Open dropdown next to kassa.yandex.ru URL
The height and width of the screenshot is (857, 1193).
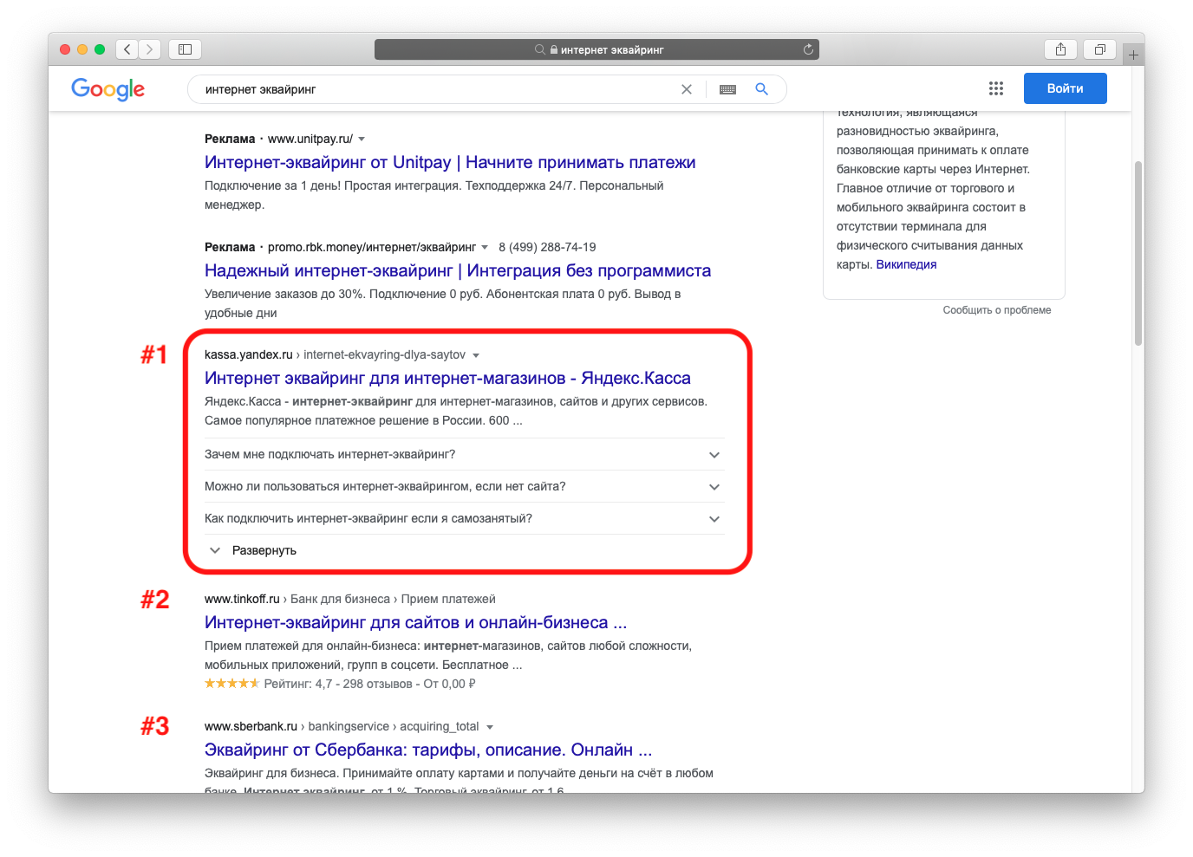476,355
